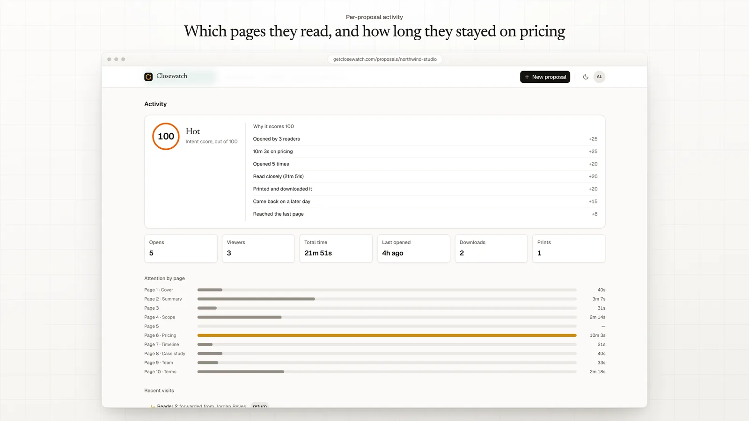The height and width of the screenshot is (421, 749).
Task: Select the Last opened card
Action: pyautogui.click(x=413, y=248)
